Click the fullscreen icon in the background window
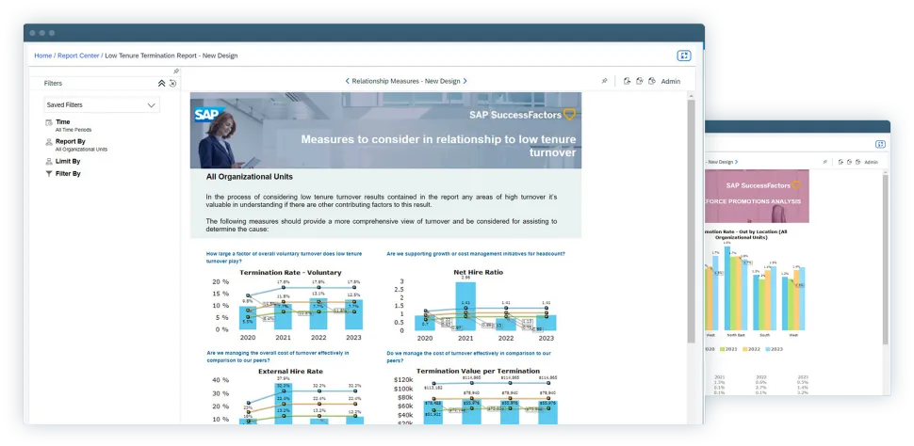The image size is (914, 446). (x=880, y=144)
